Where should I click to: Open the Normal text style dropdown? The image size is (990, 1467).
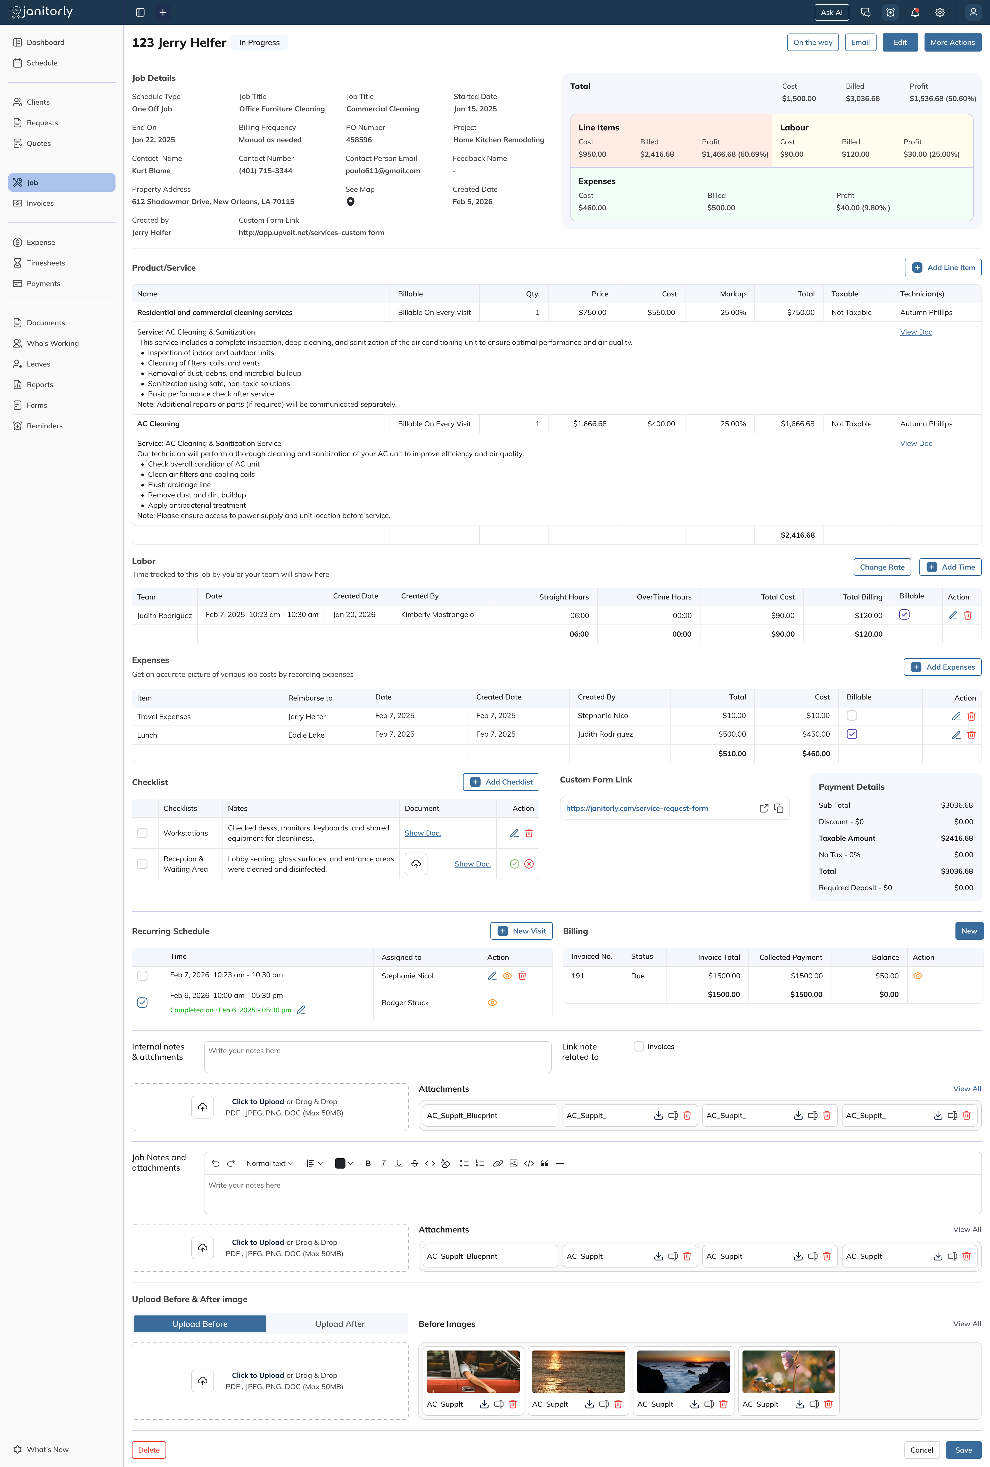point(270,1163)
